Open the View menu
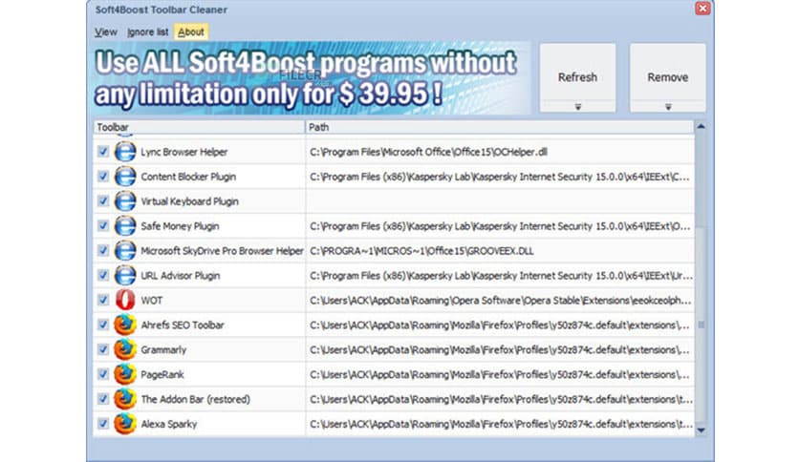This screenshot has width=799, height=462. (105, 32)
